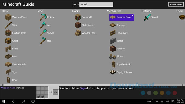Viewport: 185px width, 104px height.
Task: Click into the Search field containing wood
Action: 96,5
